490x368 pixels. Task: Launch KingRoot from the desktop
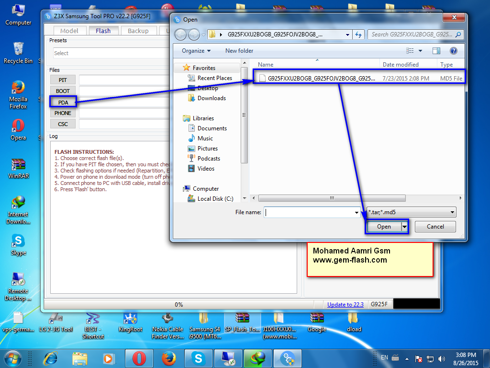[x=130, y=322]
